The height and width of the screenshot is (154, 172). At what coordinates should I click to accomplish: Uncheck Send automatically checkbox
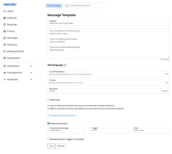pyautogui.click(x=48, y=123)
